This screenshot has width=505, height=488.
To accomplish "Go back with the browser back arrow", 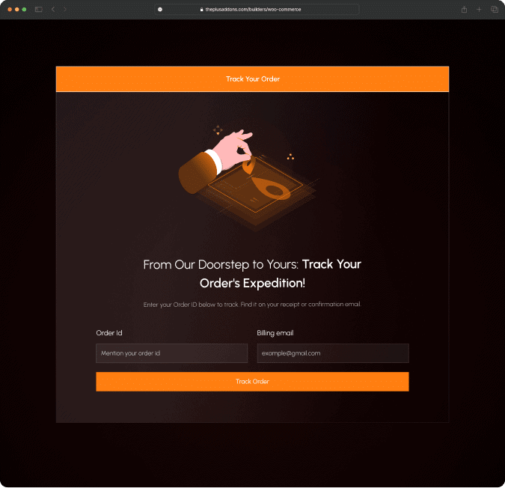I will point(52,9).
